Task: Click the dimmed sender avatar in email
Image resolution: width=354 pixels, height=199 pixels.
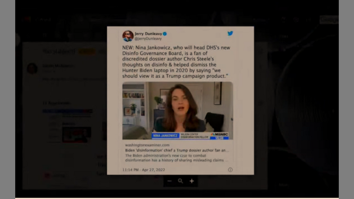Action: coord(32,68)
